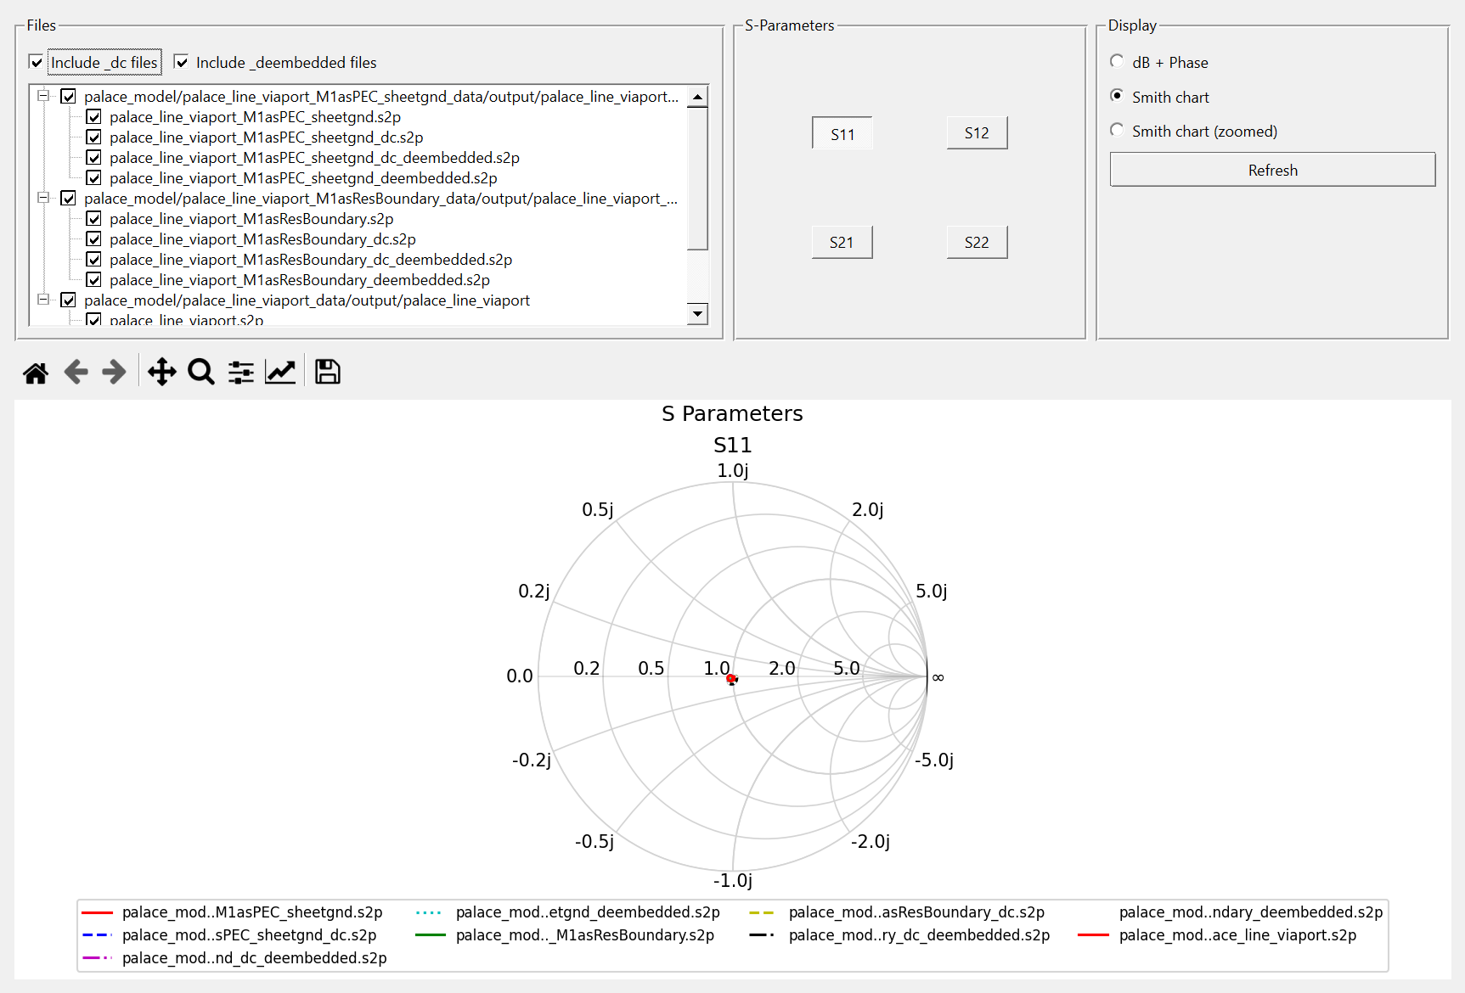Screen dimensions: 1465x993
Task: Show the S21 parameter
Action: [842, 242]
